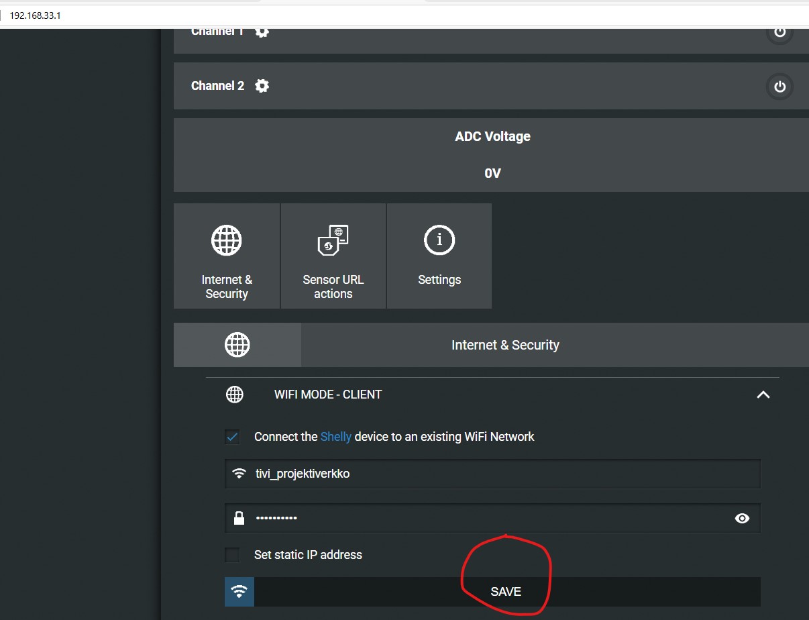Click the WiFi network name field
Viewport: 809px width, 620px height.
[x=492, y=474]
